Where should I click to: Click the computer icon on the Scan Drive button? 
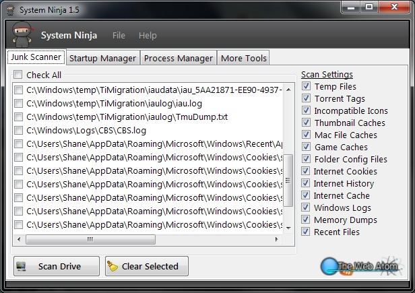21,266
